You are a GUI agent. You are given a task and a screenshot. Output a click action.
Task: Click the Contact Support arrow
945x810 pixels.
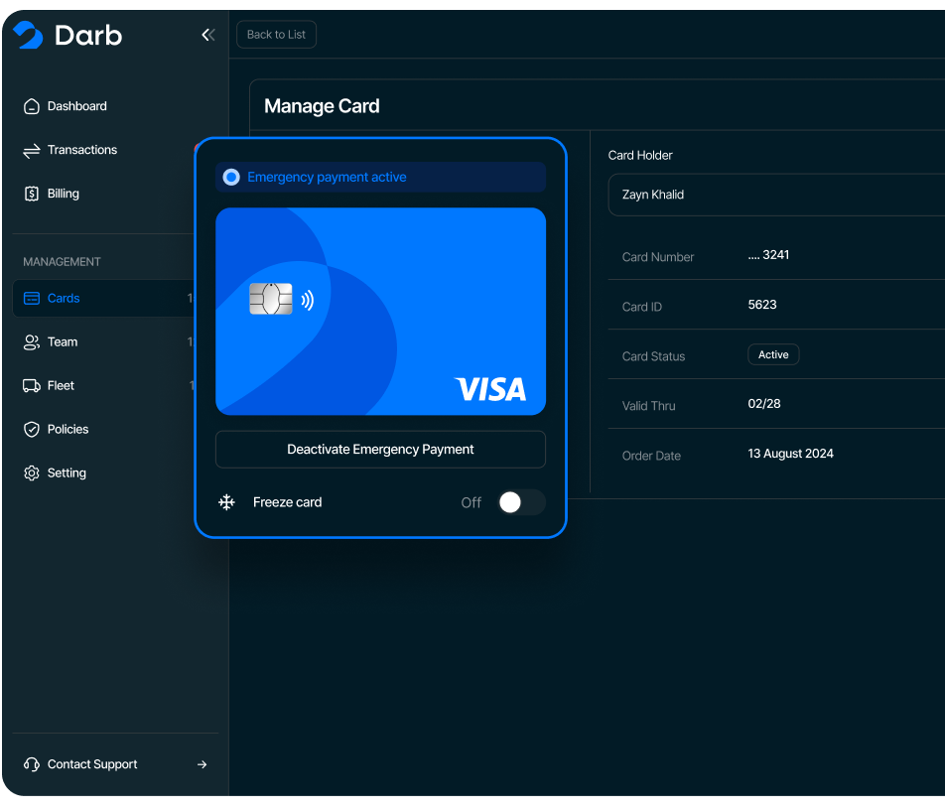click(202, 764)
